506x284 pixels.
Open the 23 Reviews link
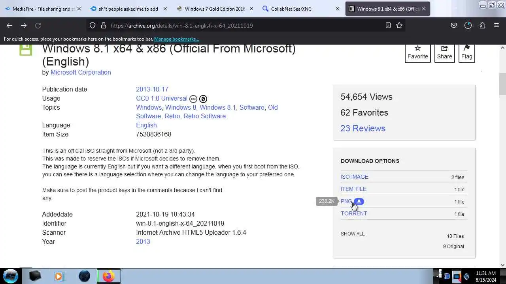pyautogui.click(x=363, y=128)
